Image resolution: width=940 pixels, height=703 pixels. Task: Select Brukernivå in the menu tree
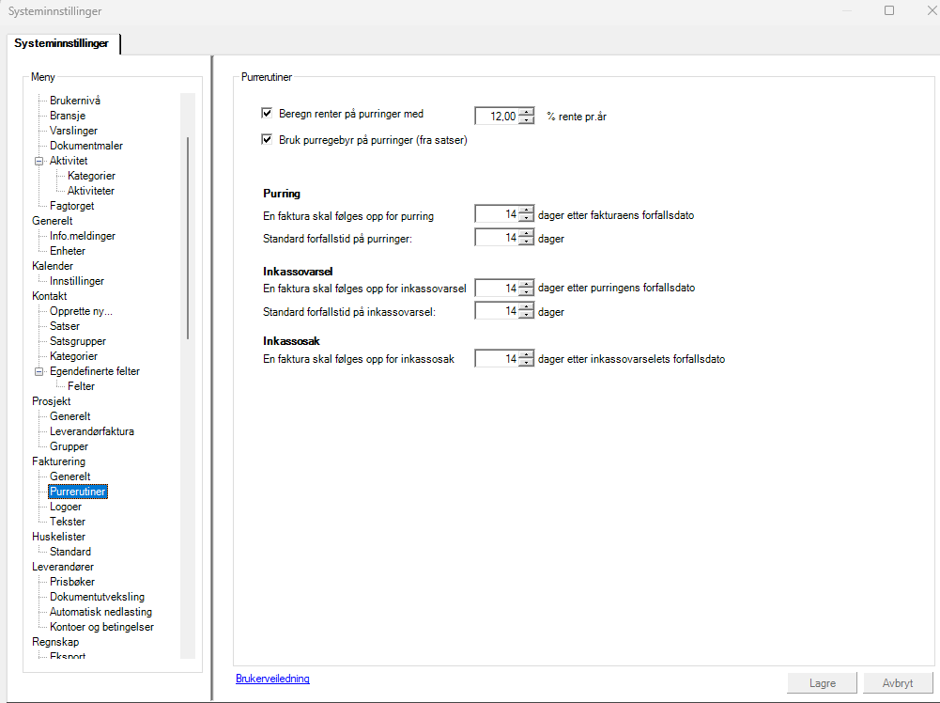(x=75, y=101)
